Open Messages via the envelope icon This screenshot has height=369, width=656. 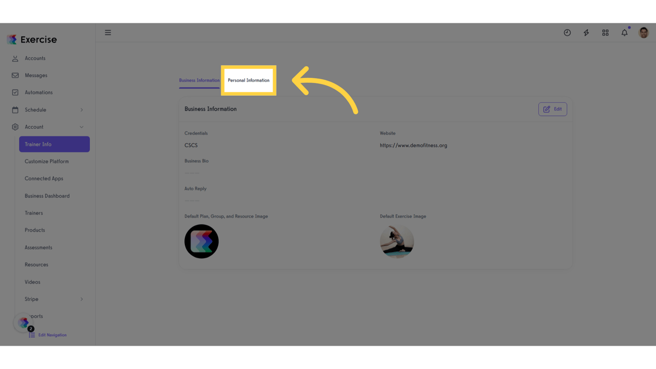[x=16, y=75]
